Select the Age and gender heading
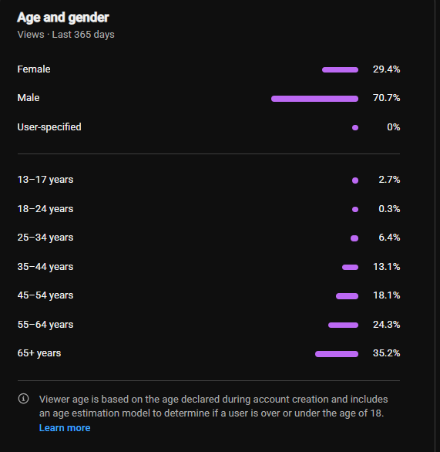 [63, 18]
